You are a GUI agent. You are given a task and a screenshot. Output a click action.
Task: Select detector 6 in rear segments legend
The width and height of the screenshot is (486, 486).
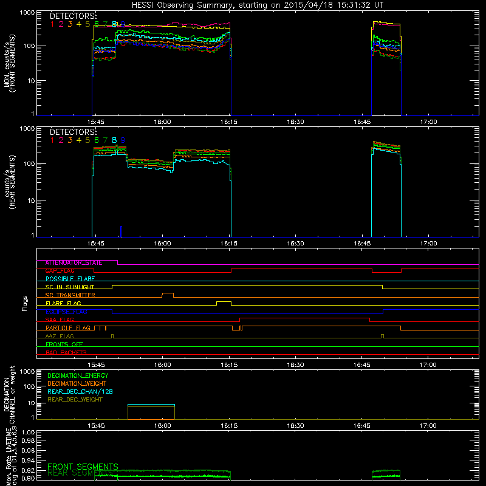(x=97, y=140)
